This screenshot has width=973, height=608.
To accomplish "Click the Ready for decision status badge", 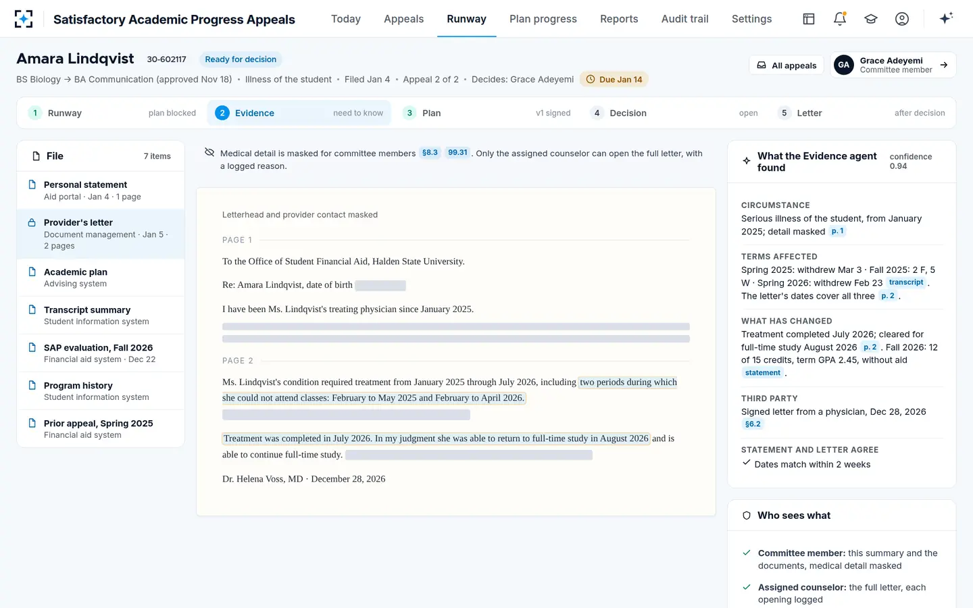I will (x=241, y=59).
